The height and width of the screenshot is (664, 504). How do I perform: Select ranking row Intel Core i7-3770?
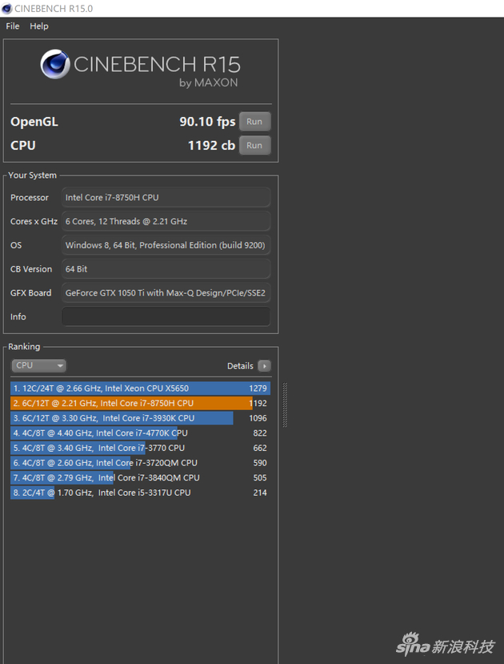point(140,448)
